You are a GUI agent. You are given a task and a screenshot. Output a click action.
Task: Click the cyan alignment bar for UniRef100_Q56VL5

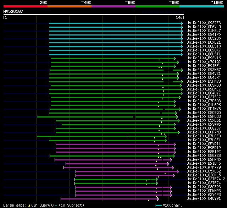tap(115, 27)
